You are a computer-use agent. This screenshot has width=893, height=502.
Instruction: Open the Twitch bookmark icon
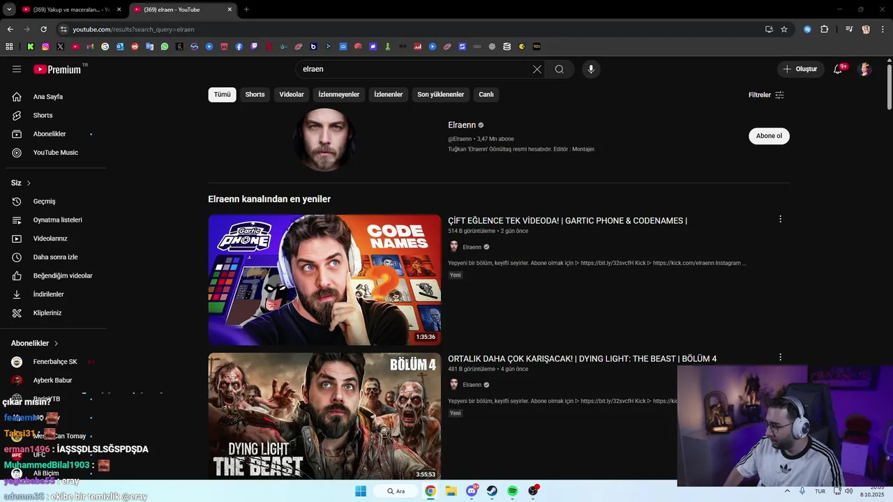pyautogui.click(x=254, y=47)
